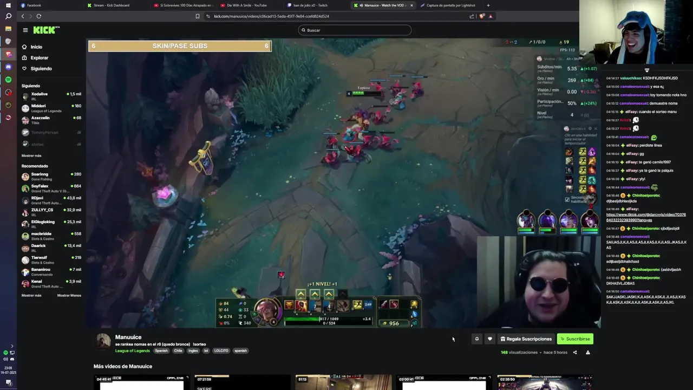Open Windows search from the taskbar

coord(8,17)
